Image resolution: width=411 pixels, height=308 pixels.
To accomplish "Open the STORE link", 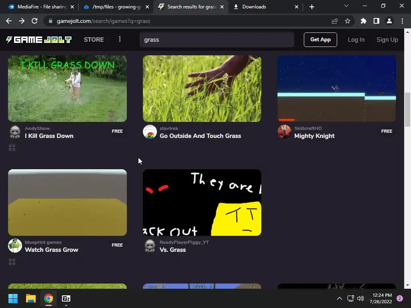I will click(94, 40).
